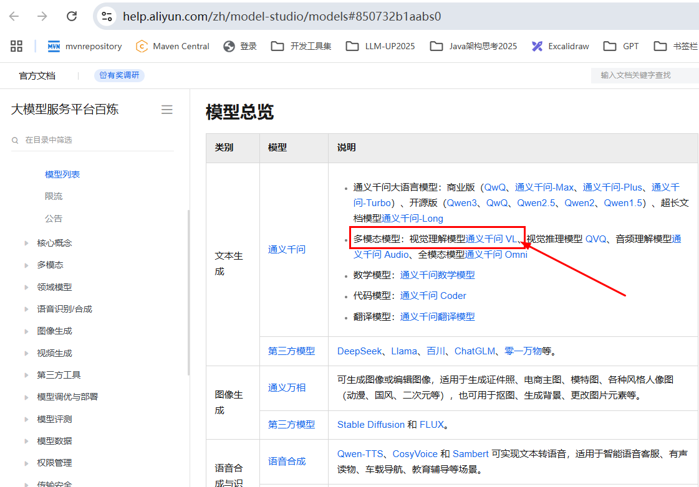The image size is (699, 487).
Task: Click the 在目录中筛选 filter field
Action: (94, 140)
